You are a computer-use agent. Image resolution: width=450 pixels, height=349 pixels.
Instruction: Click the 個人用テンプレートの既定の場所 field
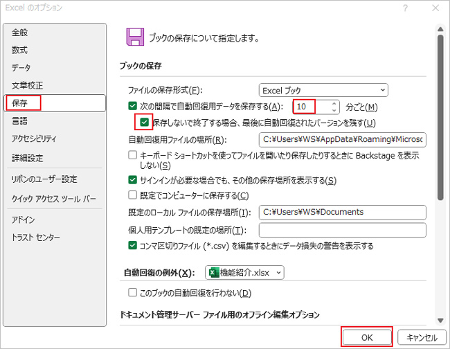point(343,230)
